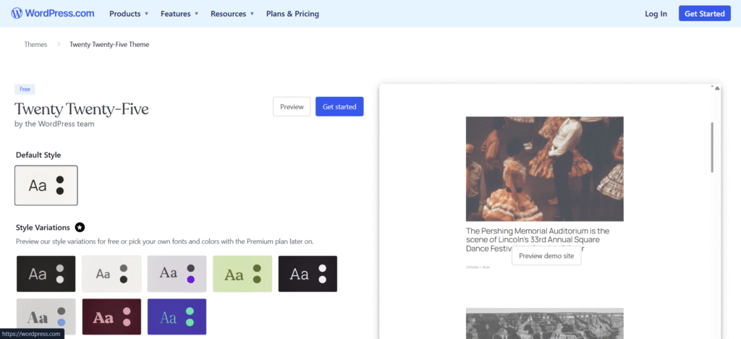Click the header Get Started button
741x339 pixels.
point(705,14)
